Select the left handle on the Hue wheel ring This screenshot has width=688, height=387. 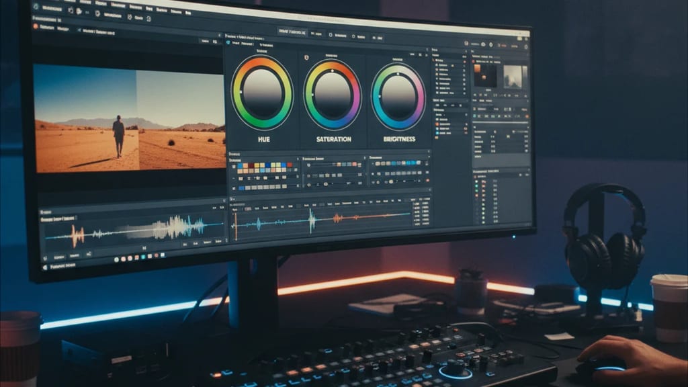tap(241, 91)
